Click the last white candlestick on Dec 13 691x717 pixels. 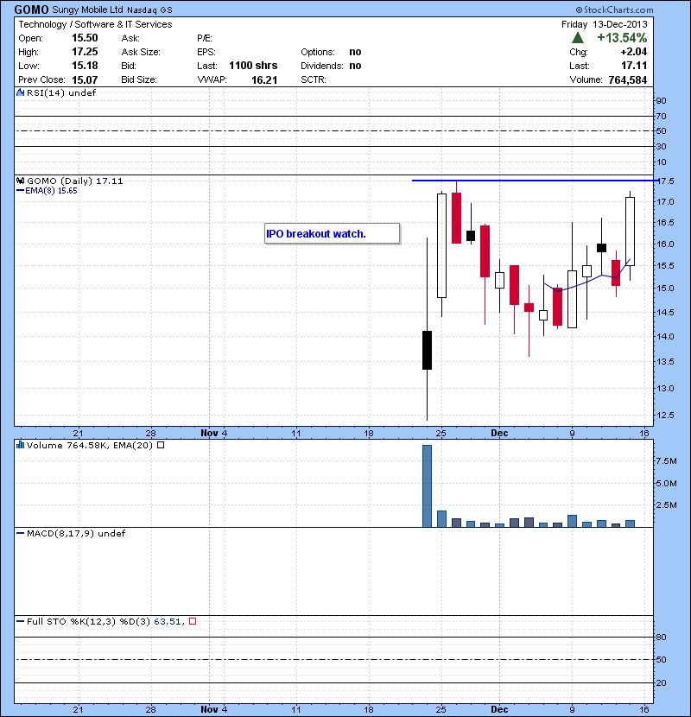[x=630, y=232]
